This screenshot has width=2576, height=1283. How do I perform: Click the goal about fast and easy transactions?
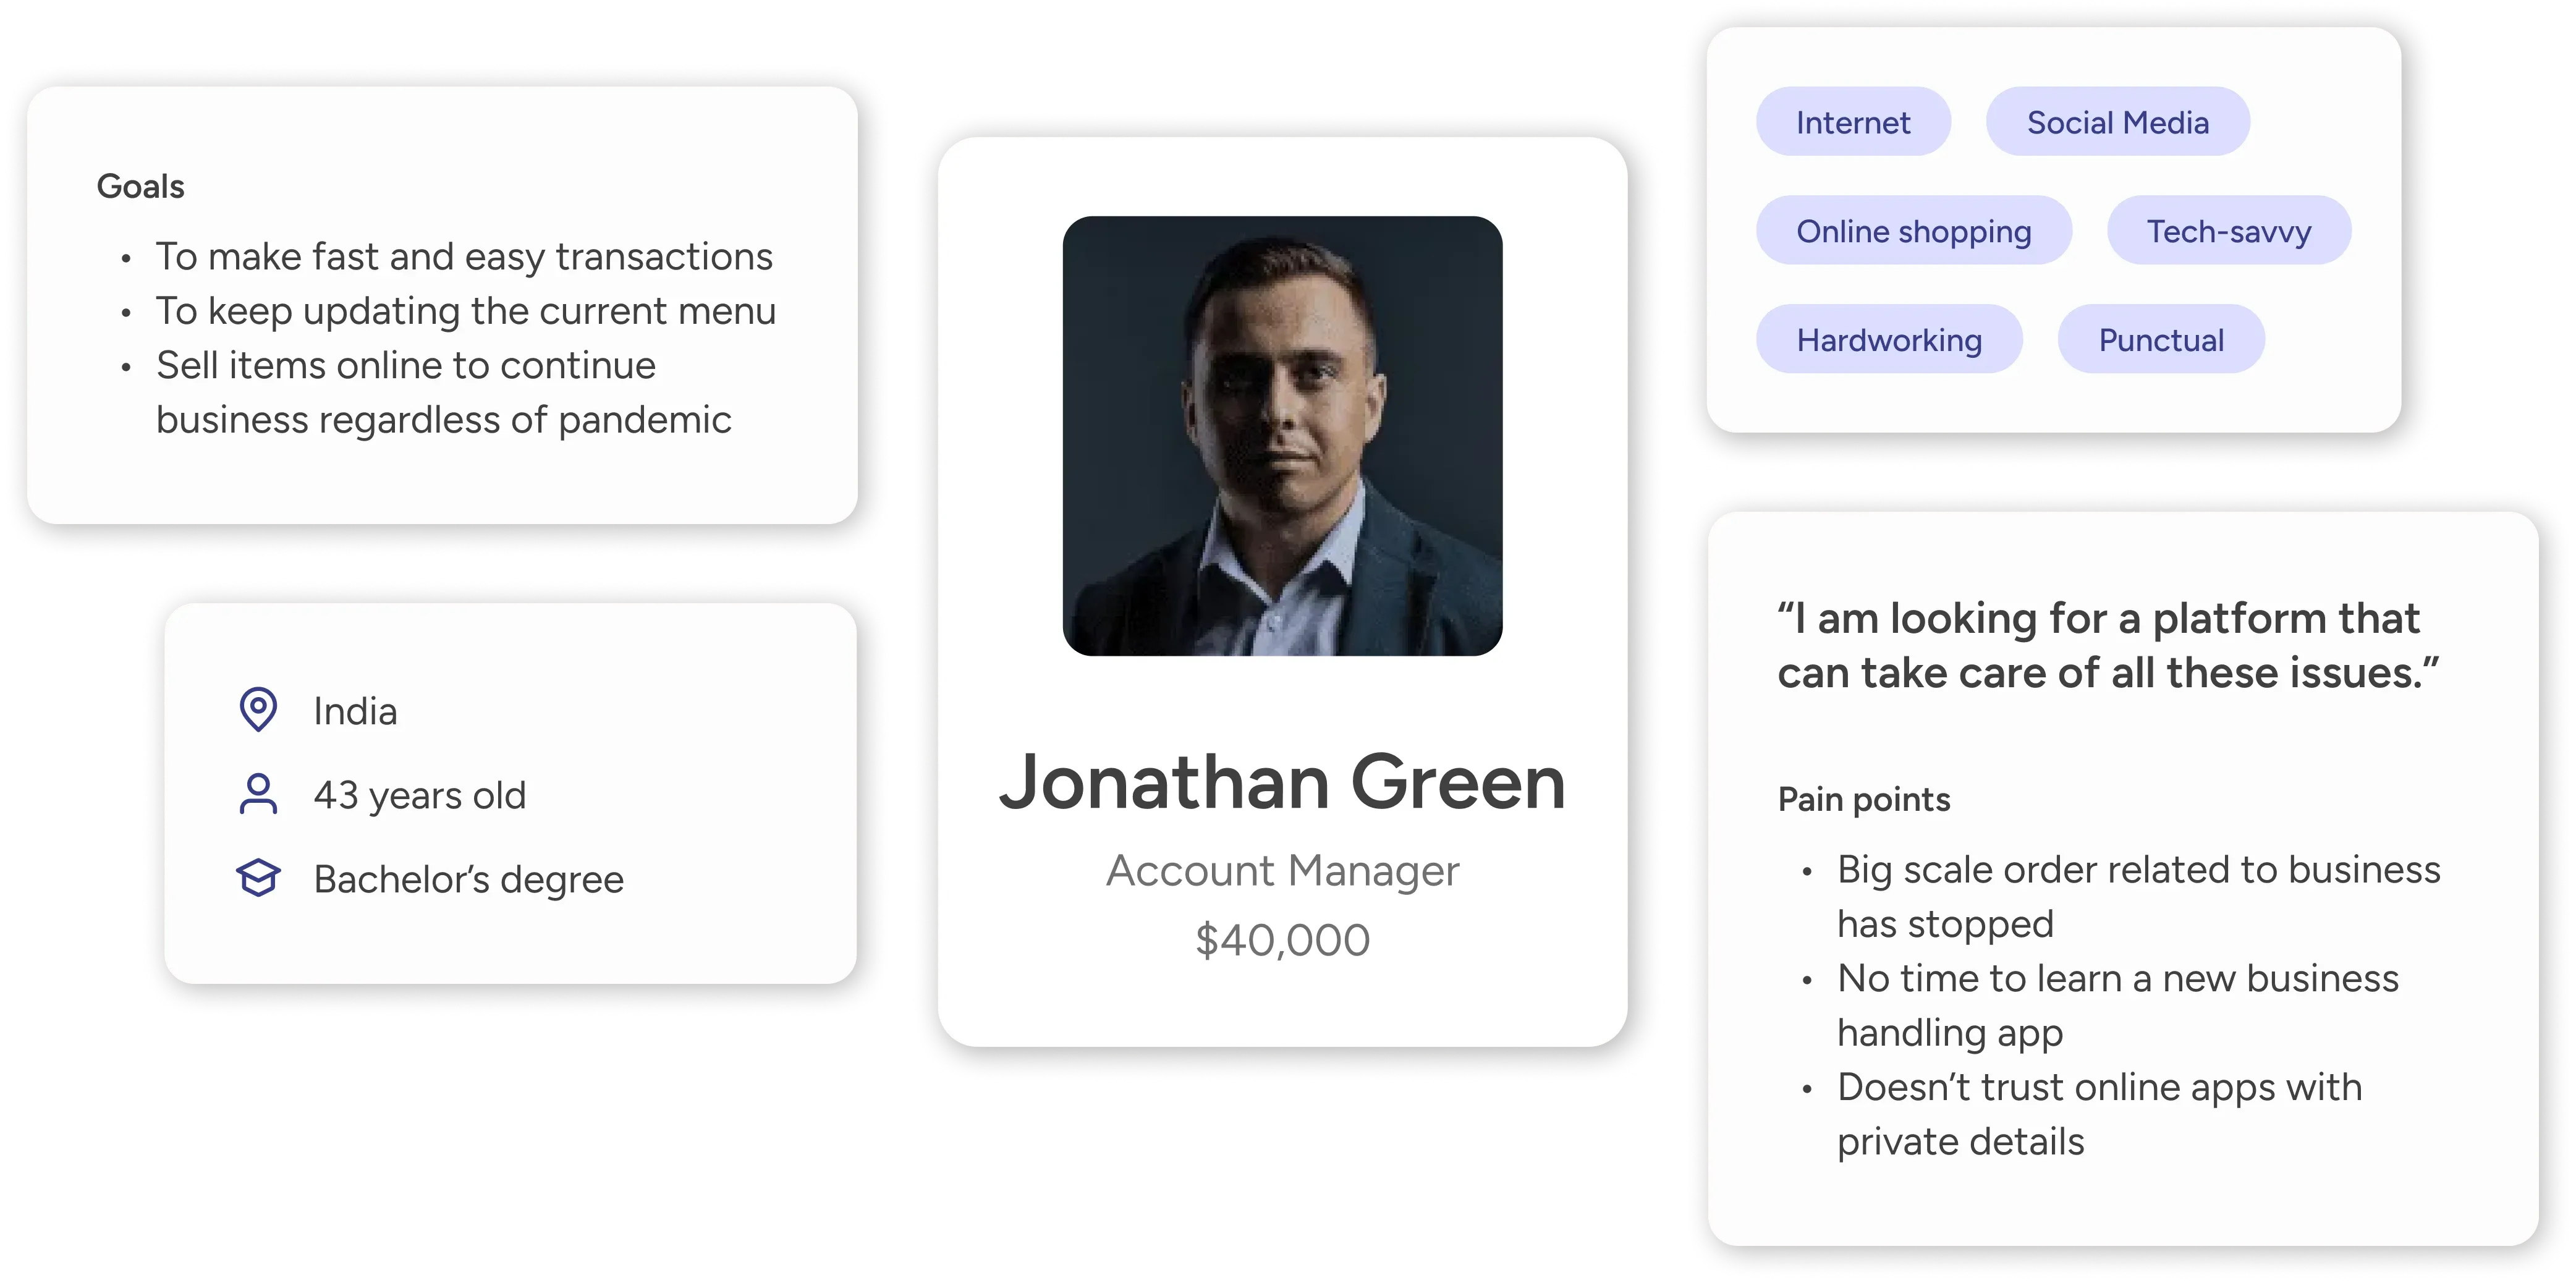coord(464,257)
